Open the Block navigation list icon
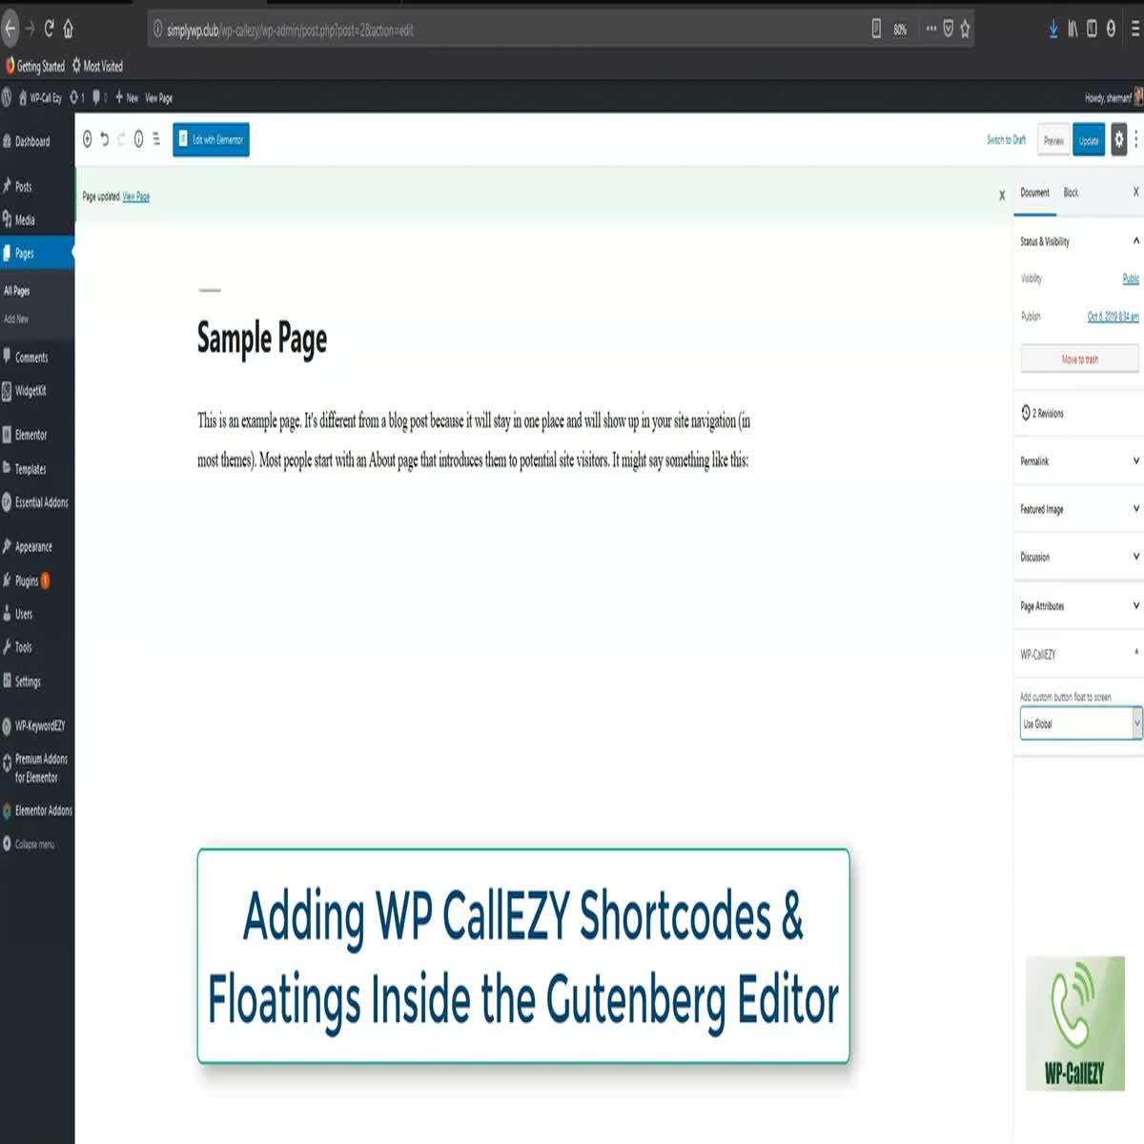Image resolution: width=1144 pixels, height=1144 pixels. (157, 139)
